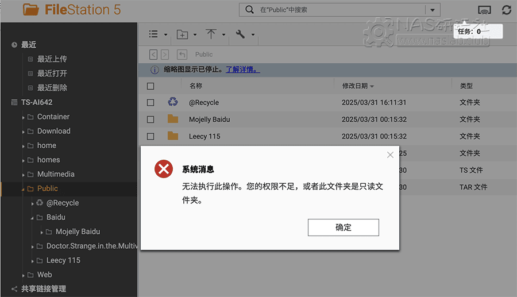Viewport: 517px width, 297px height.
Task: Open Mojelly Baidu in sidebar tree
Action: (78, 232)
